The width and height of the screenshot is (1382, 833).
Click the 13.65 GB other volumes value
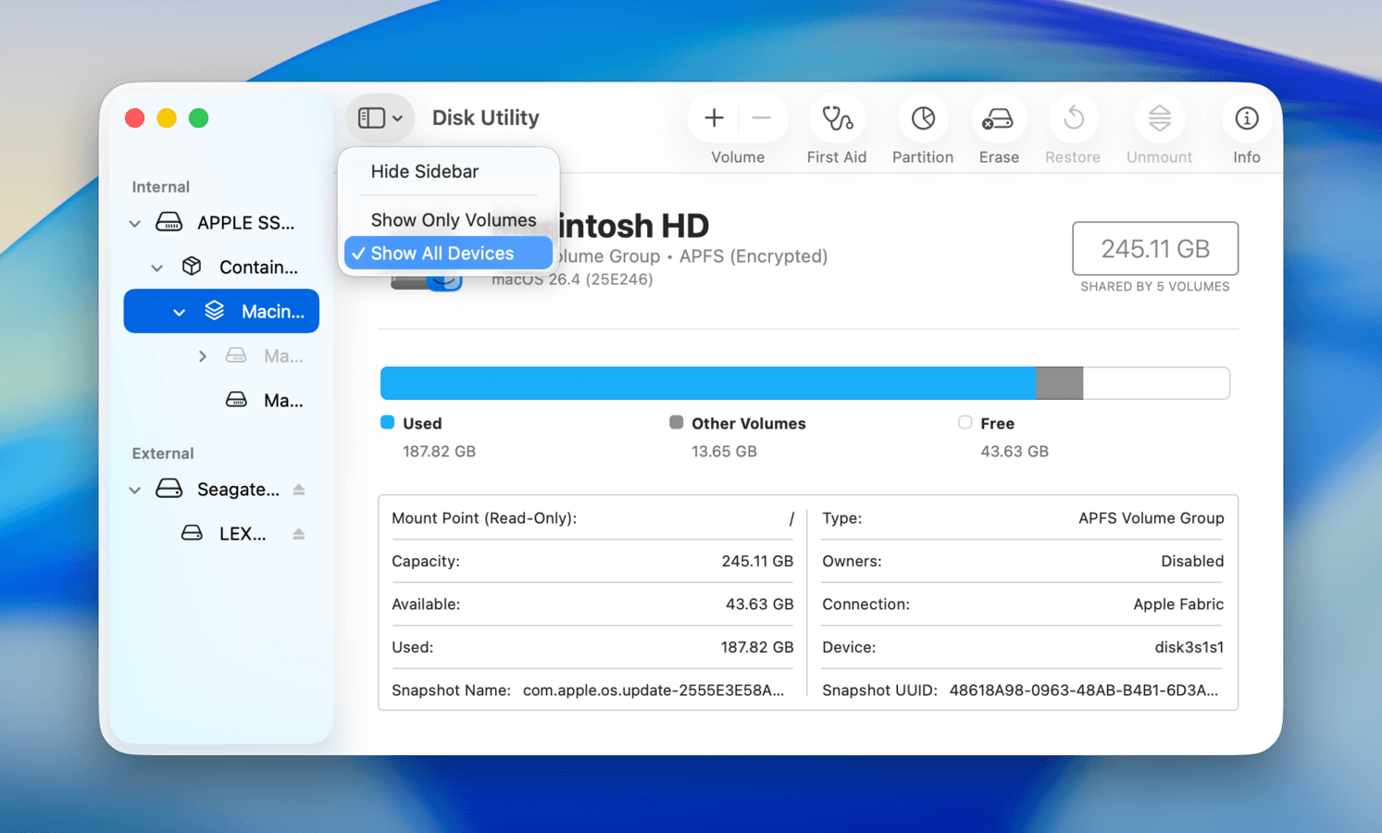pyautogui.click(x=724, y=452)
